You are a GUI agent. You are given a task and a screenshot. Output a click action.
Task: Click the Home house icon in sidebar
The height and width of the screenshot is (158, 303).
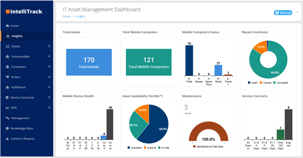click(8, 26)
